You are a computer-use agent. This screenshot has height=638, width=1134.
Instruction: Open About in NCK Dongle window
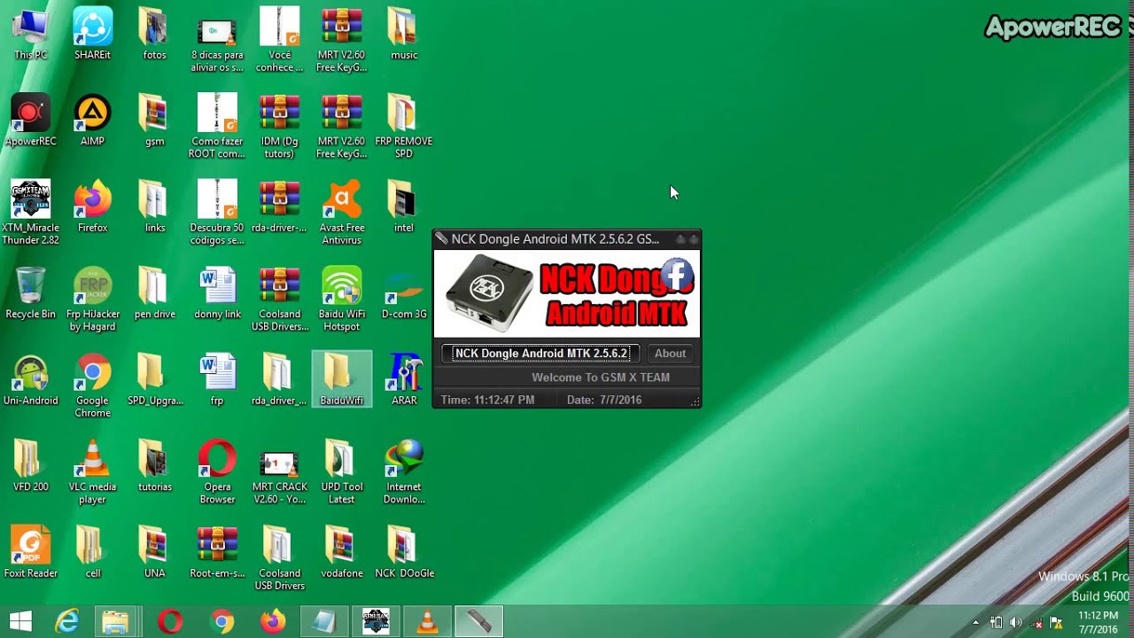670,353
